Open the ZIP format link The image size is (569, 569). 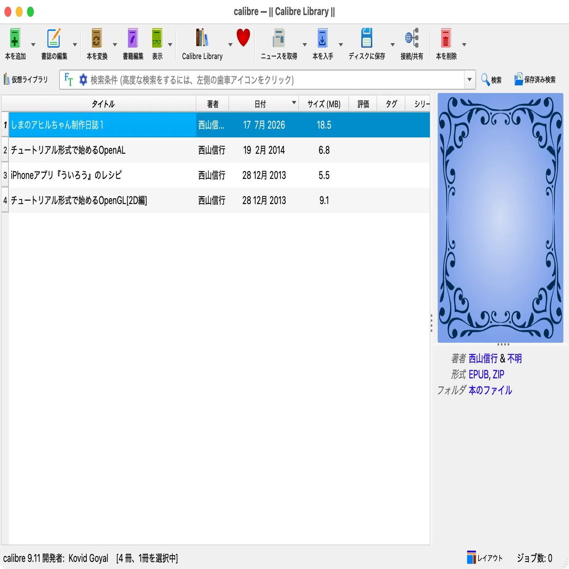tap(498, 374)
